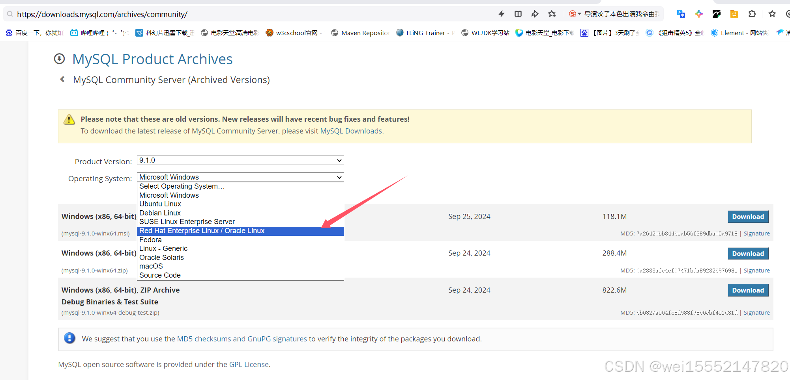Click the lightning bolt icon in address bar
The width and height of the screenshot is (790, 380).
502,14
